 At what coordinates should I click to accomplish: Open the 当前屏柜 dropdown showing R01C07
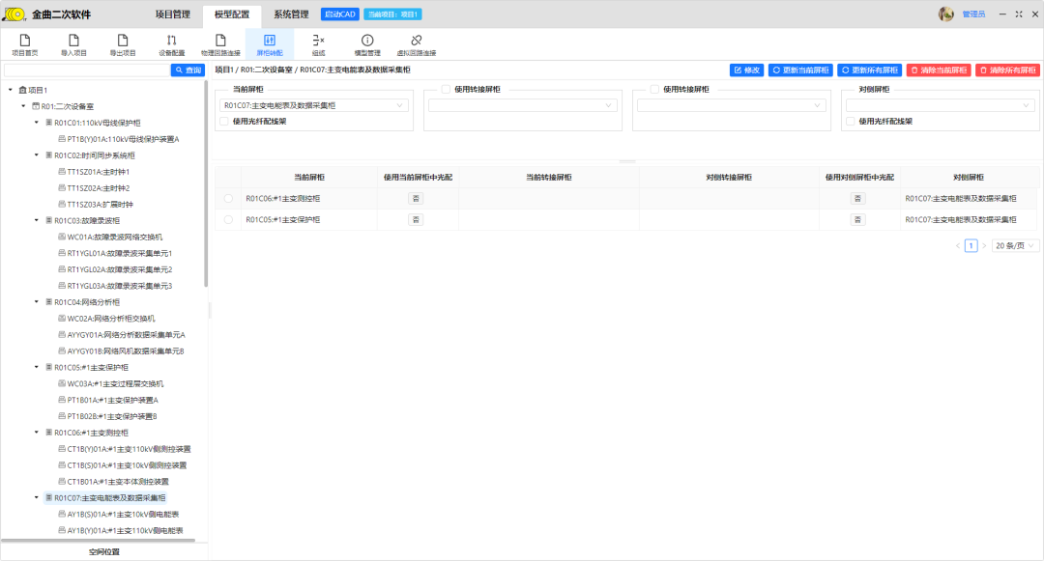[x=313, y=105]
